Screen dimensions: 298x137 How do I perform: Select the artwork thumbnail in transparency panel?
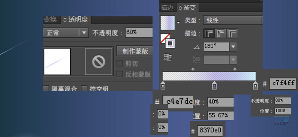click(x=57, y=61)
